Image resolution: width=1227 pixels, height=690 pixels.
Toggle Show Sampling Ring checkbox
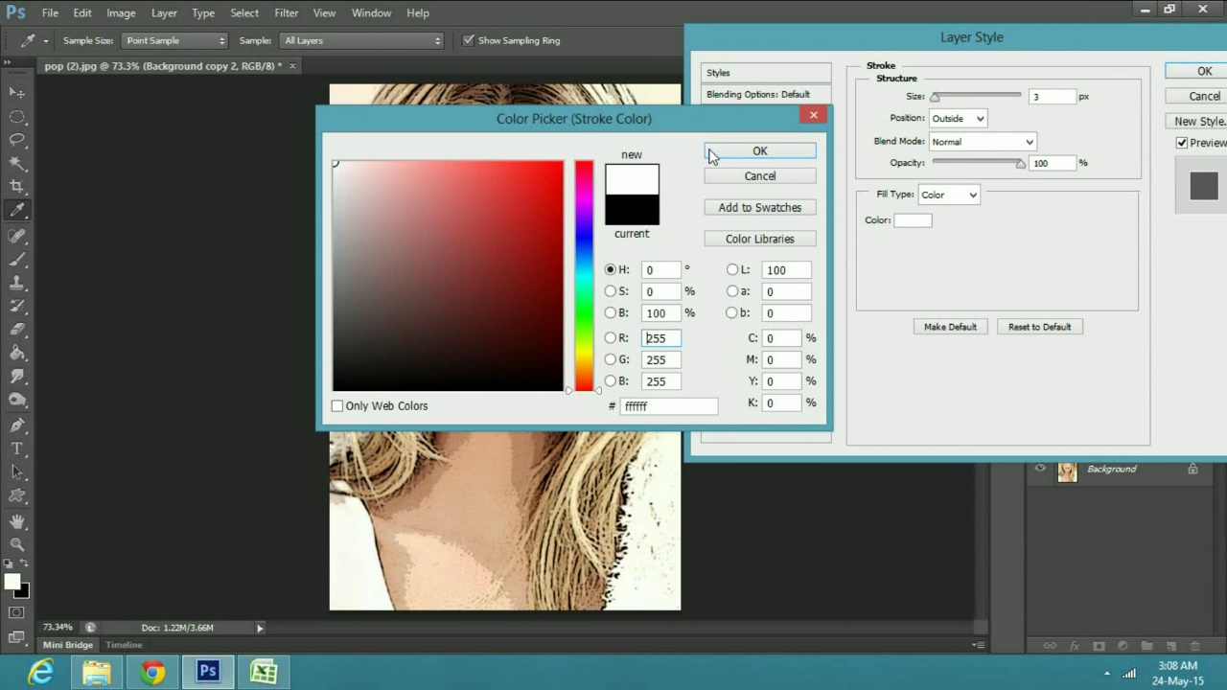[469, 40]
